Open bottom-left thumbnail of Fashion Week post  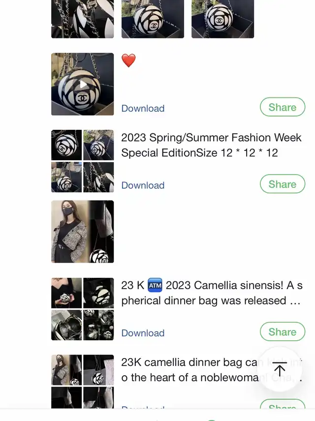66,177
